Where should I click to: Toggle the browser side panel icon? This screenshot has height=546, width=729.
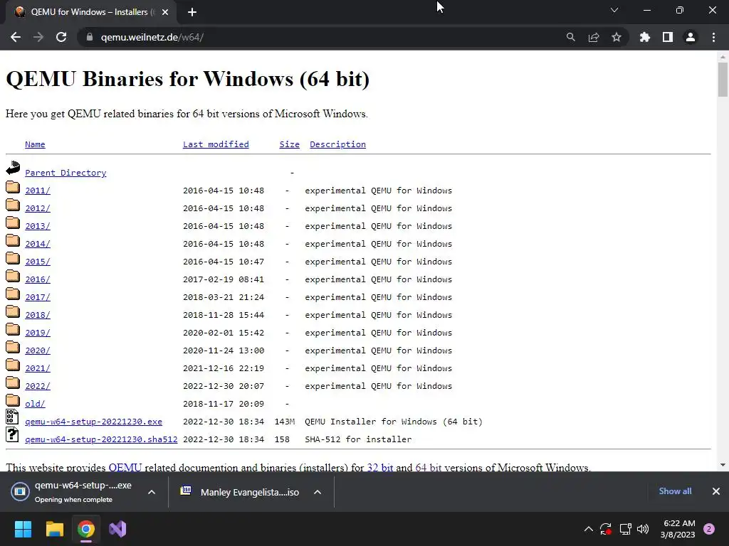668,37
